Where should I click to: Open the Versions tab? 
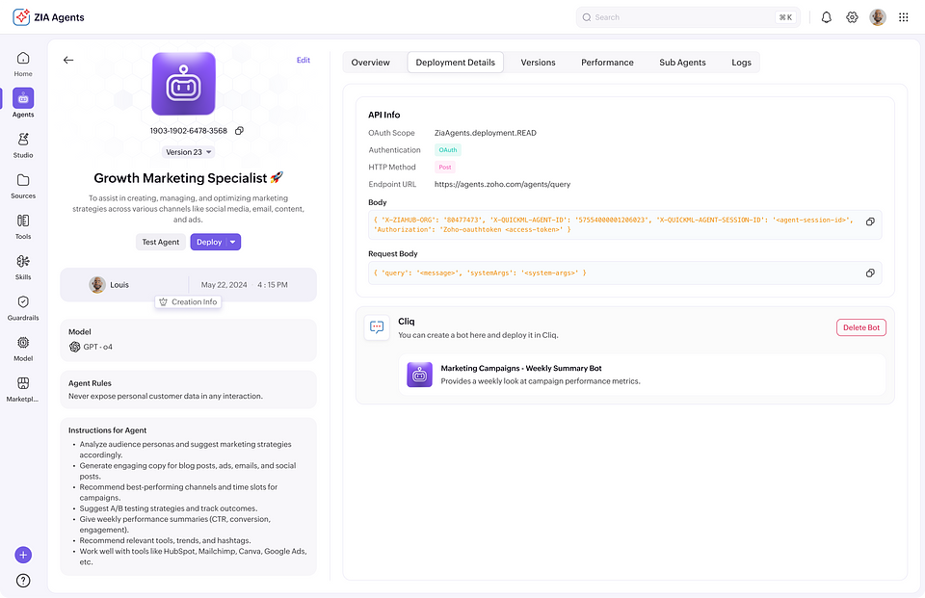[538, 63]
